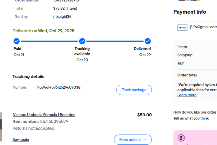The height and width of the screenshot is (145, 217).
Task: Open the Vintage Umbrella Formula 1 Benetton listing
Action: pyautogui.click(x=44, y=115)
